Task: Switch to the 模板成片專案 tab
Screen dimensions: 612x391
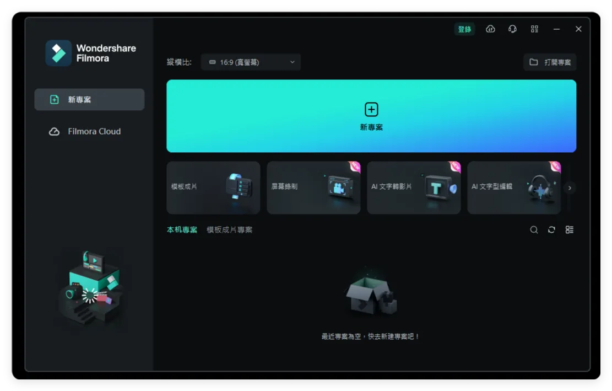Action: pos(229,229)
